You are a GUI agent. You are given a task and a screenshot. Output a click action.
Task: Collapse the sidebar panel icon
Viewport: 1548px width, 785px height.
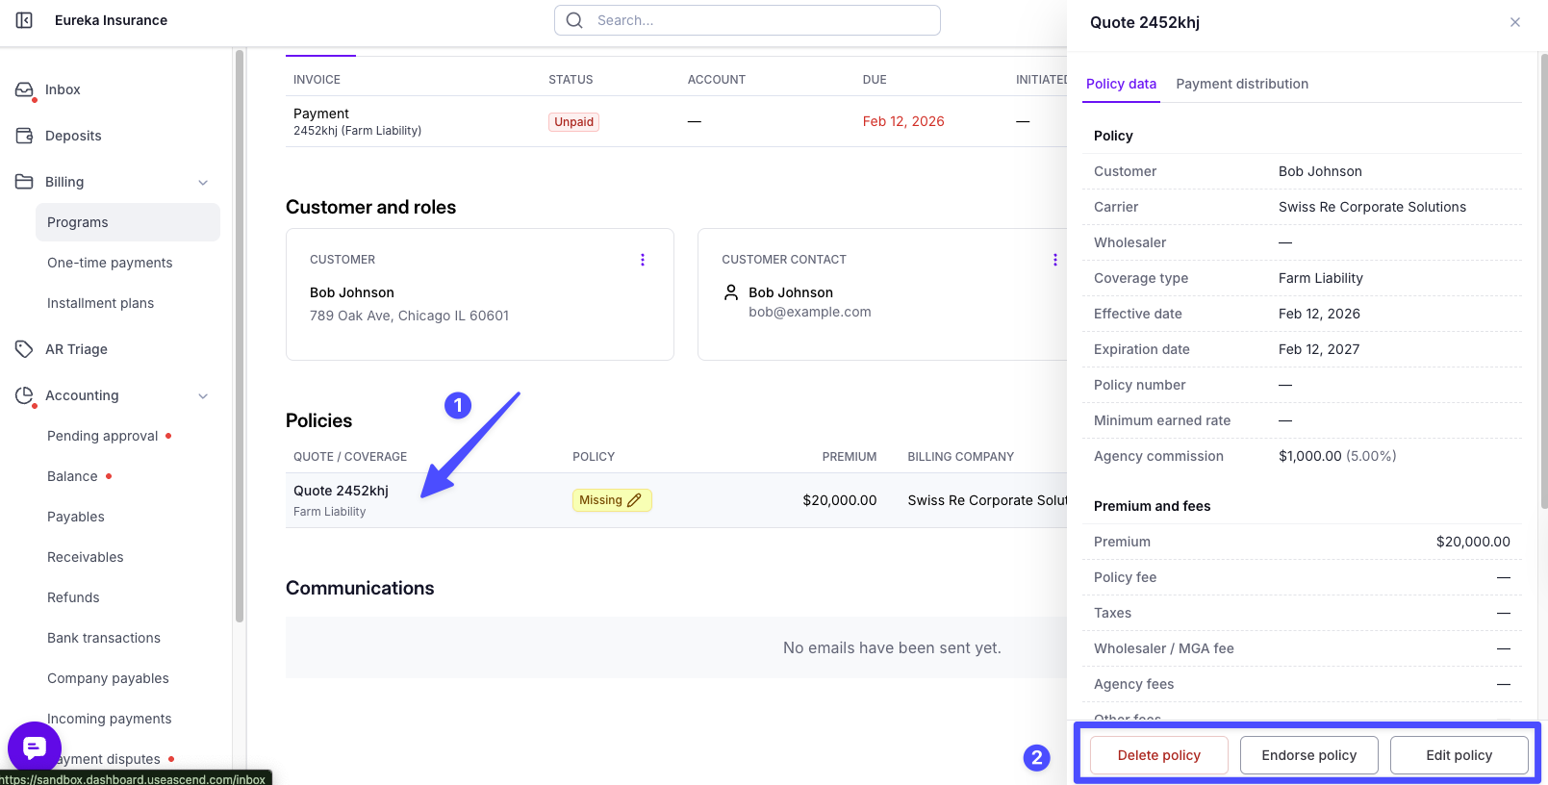(24, 20)
